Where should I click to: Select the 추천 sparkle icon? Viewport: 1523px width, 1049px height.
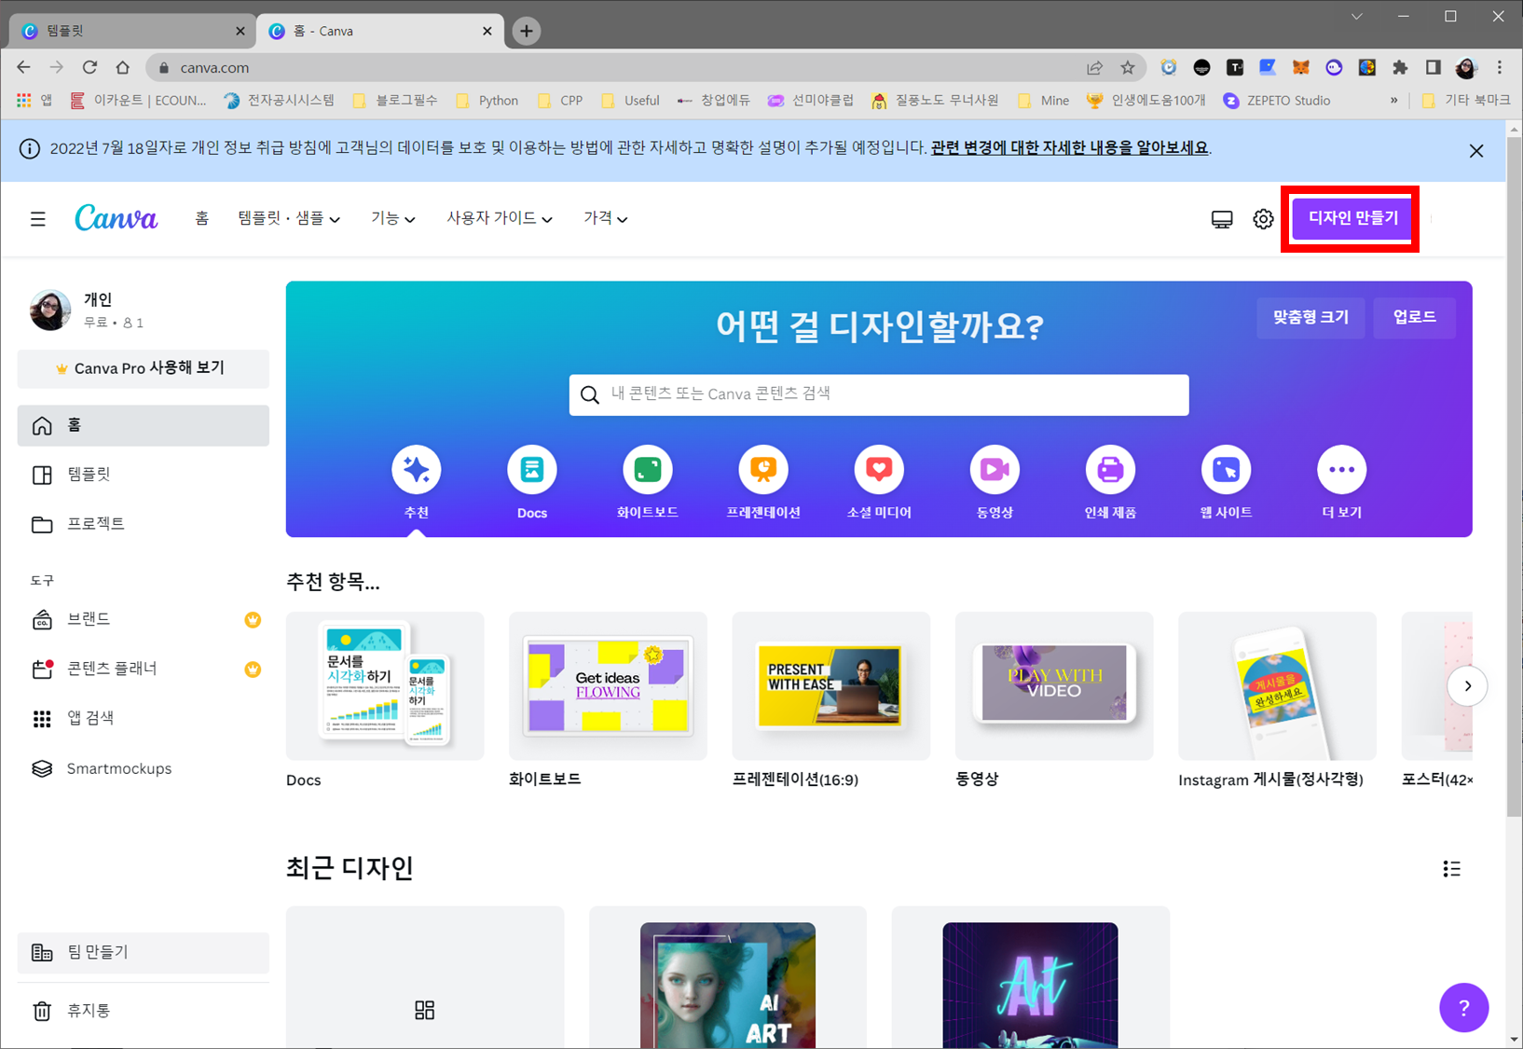point(417,470)
